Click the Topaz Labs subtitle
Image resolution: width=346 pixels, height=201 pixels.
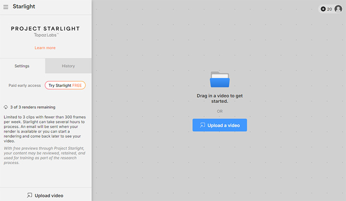[x=46, y=35]
